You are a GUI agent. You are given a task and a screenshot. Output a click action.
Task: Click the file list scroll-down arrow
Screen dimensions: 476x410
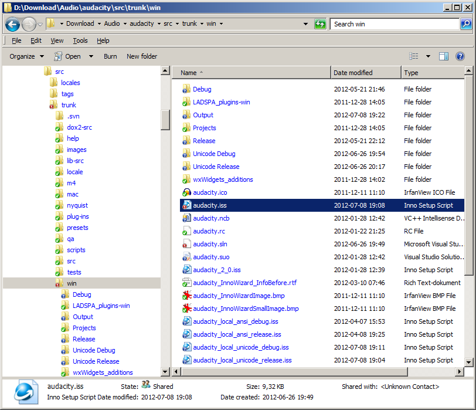468,362
